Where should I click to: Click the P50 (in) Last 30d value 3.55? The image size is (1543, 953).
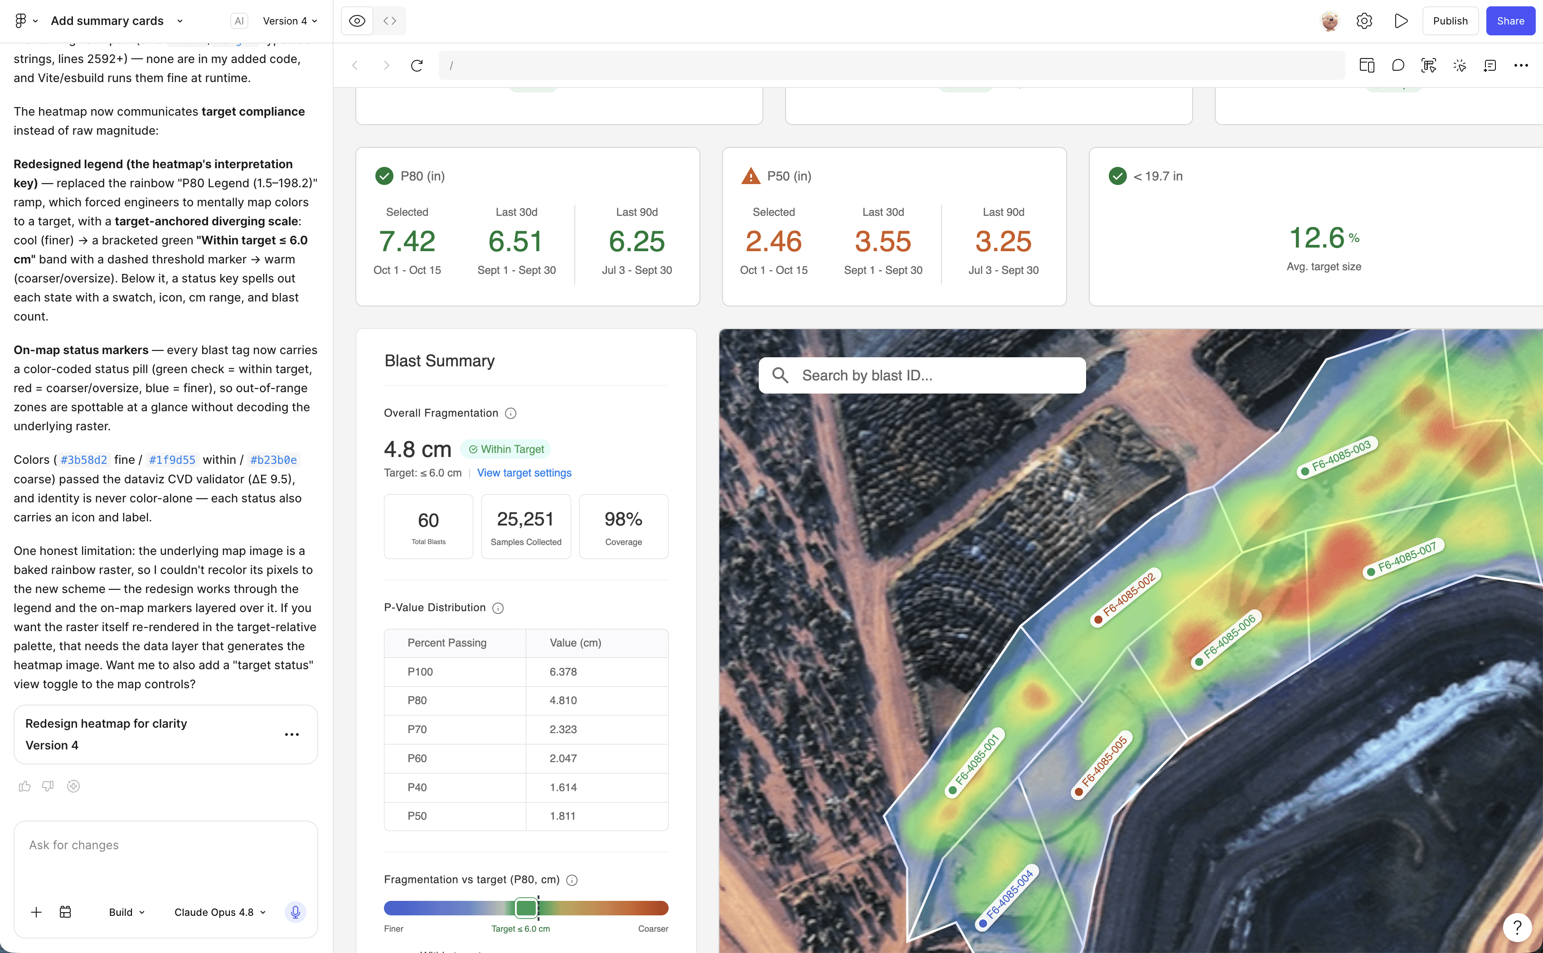tap(883, 241)
